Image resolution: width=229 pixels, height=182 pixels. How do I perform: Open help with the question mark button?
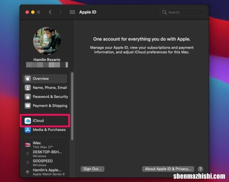(x=200, y=169)
